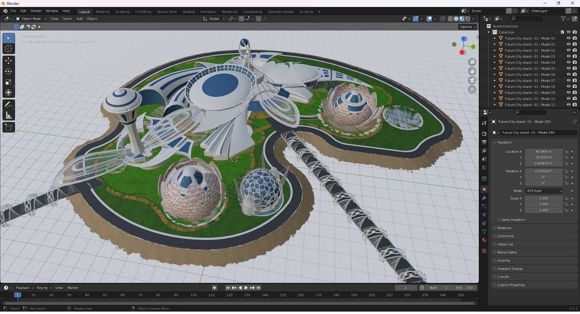Uncheck the Collection exclude checkbox
Screen dimensions: 580x314
click(x=562, y=32)
